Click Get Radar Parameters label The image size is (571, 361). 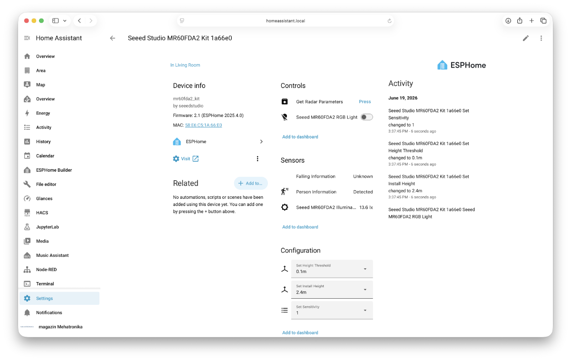click(x=319, y=102)
